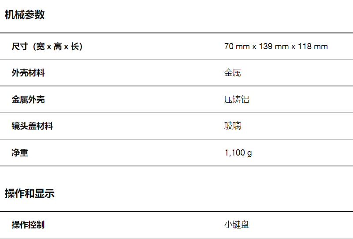Click the black divider under 机械参数 heading
The height and width of the screenshot is (239, 353).
(x=176, y=33)
